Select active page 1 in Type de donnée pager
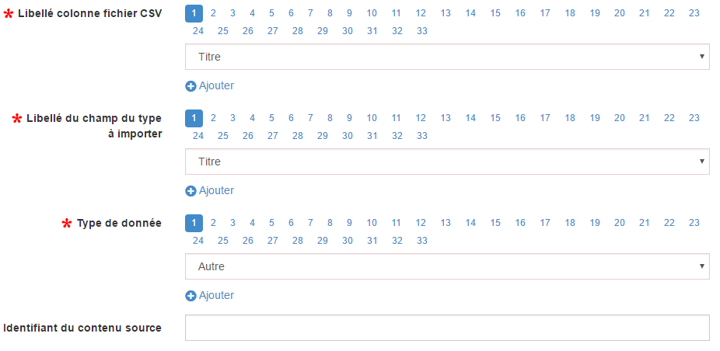This screenshot has height=351, width=720. pos(194,223)
